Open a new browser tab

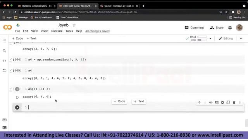tap(143, 6)
